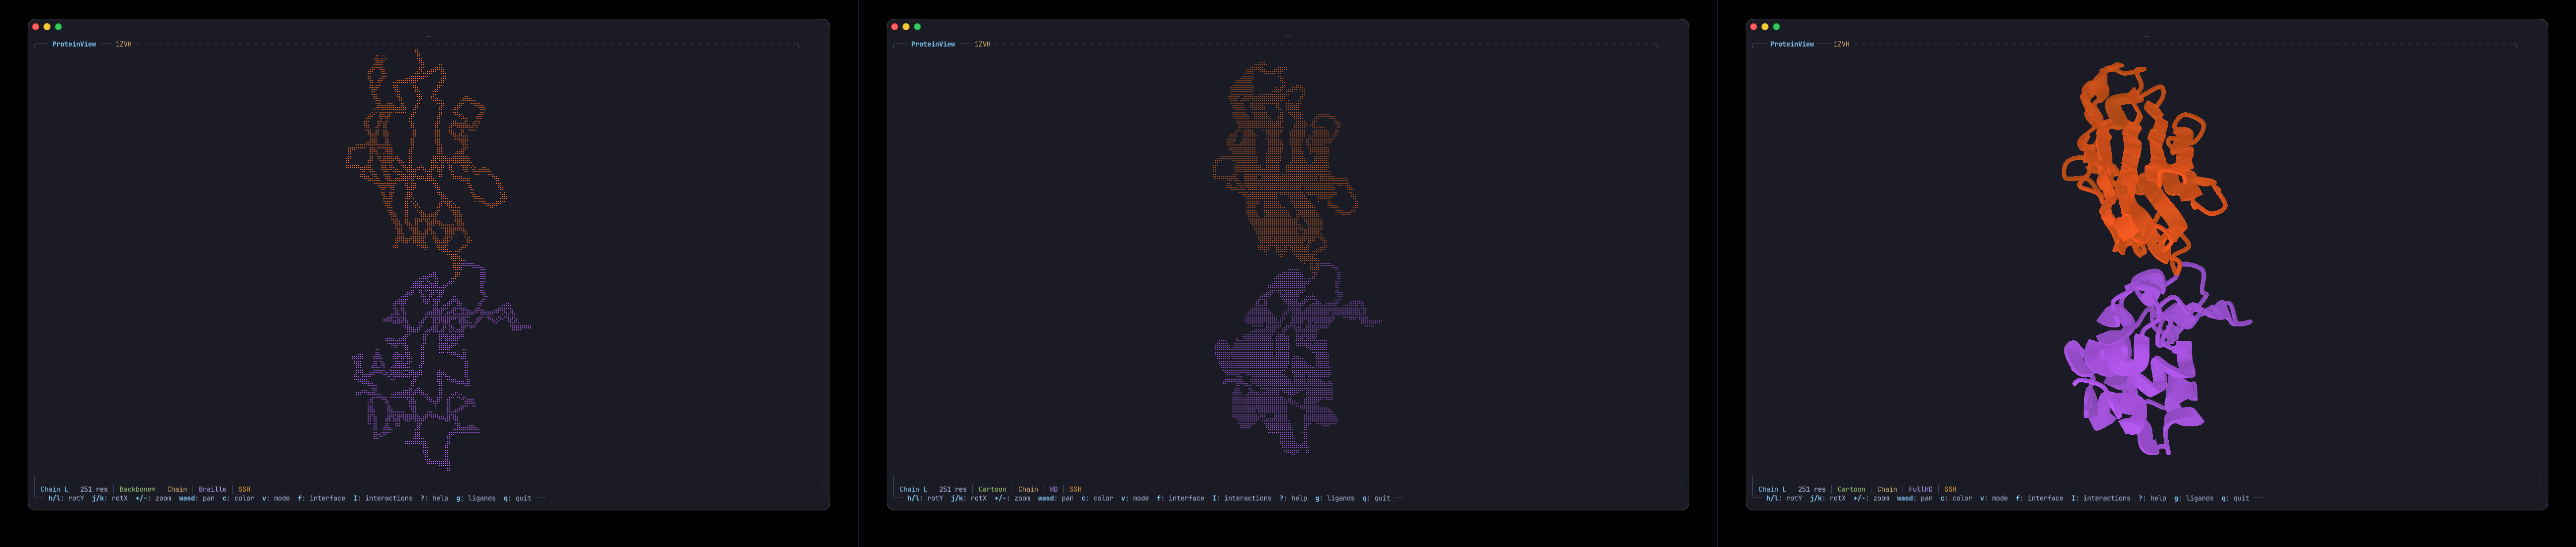The width and height of the screenshot is (2576, 547).
Task: Click '?: help' hint in FullHD window
Action: click(2152, 498)
